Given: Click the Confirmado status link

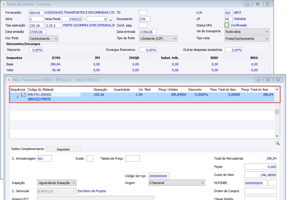Looking at the screenshot, I should [239, 25].
